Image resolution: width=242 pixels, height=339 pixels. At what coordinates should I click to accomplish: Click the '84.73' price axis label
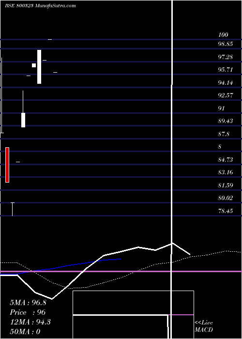[x=226, y=159]
